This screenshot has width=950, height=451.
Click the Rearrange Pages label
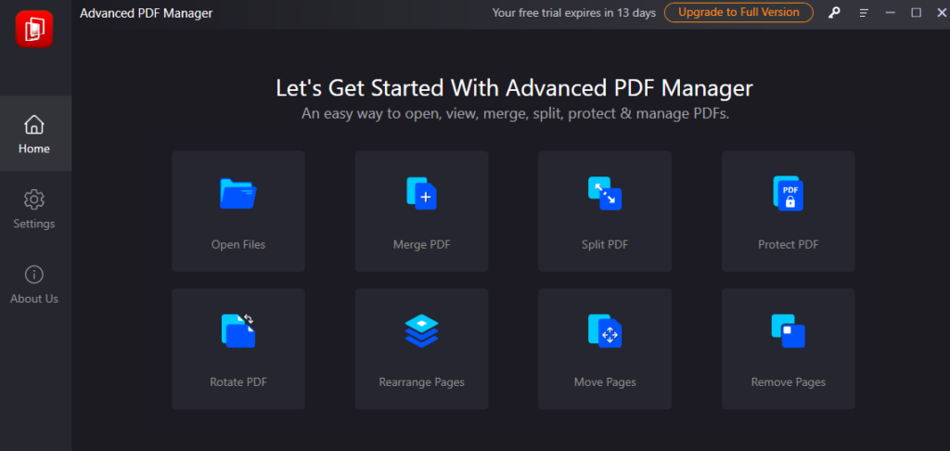tap(422, 382)
